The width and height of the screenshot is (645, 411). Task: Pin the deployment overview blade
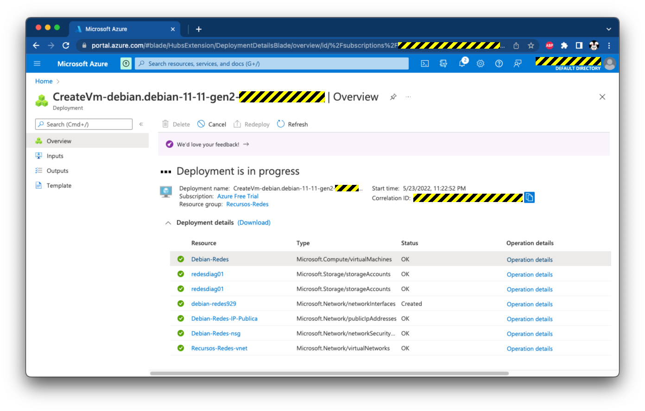[x=393, y=97]
